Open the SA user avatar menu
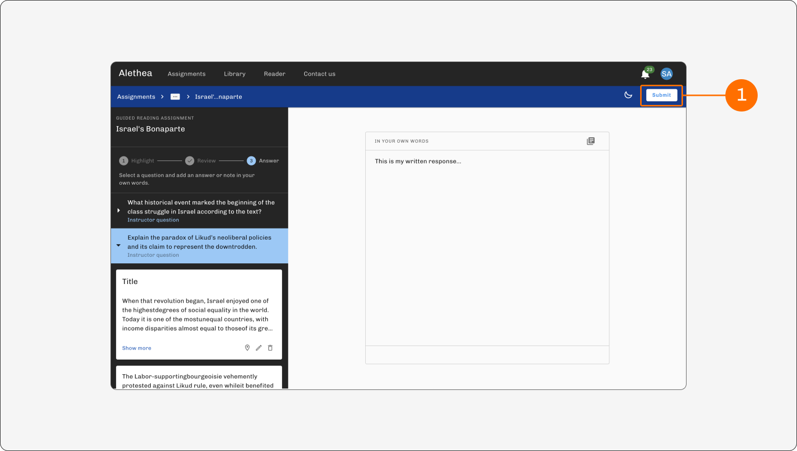797x451 pixels. click(666, 74)
